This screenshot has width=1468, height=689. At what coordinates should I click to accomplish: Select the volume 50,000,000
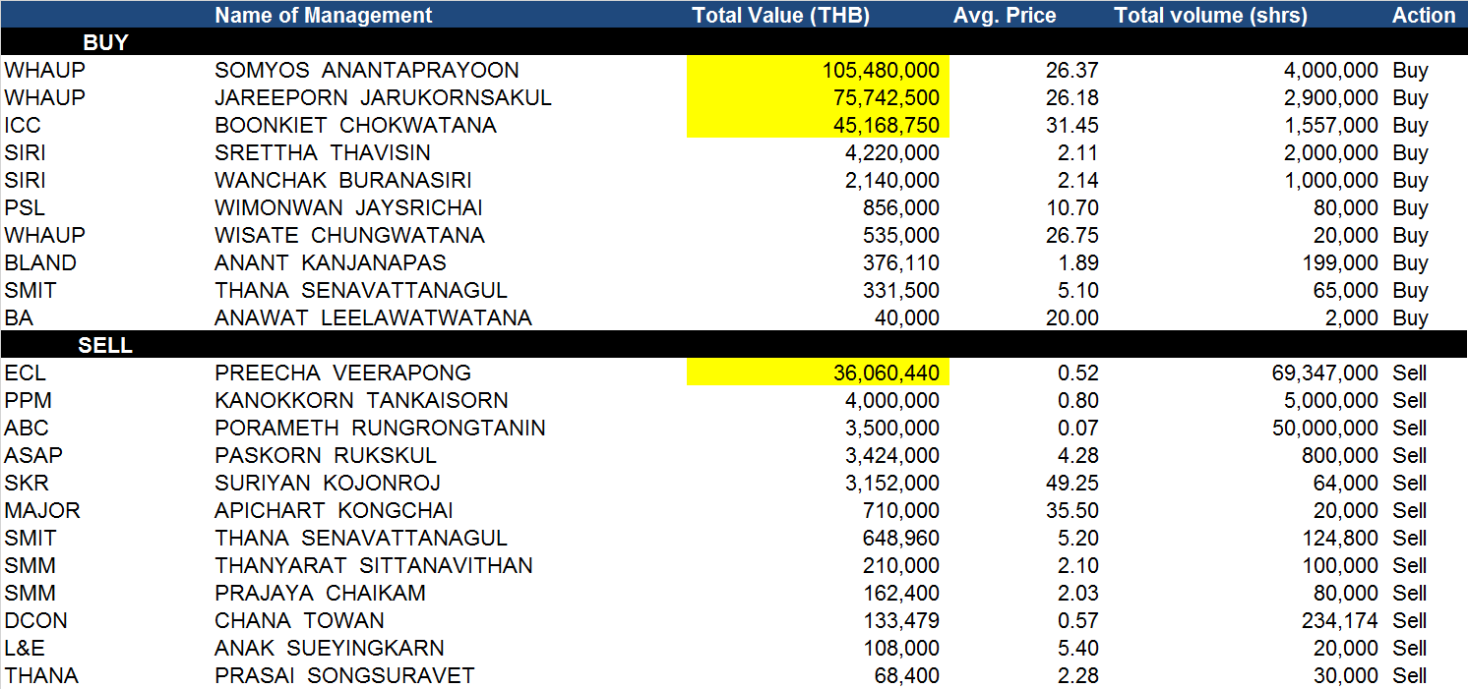tap(1325, 428)
